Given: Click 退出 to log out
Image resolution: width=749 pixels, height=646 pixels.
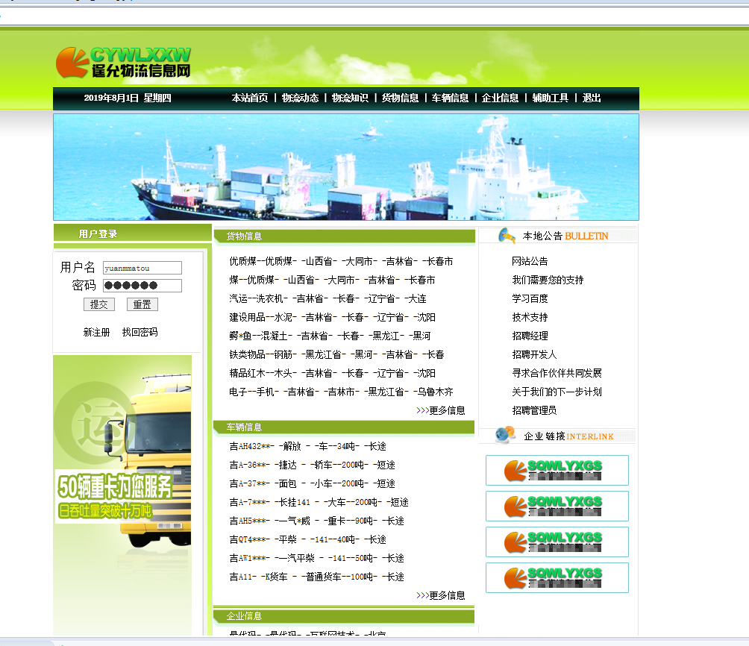Looking at the screenshot, I should coord(592,98).
